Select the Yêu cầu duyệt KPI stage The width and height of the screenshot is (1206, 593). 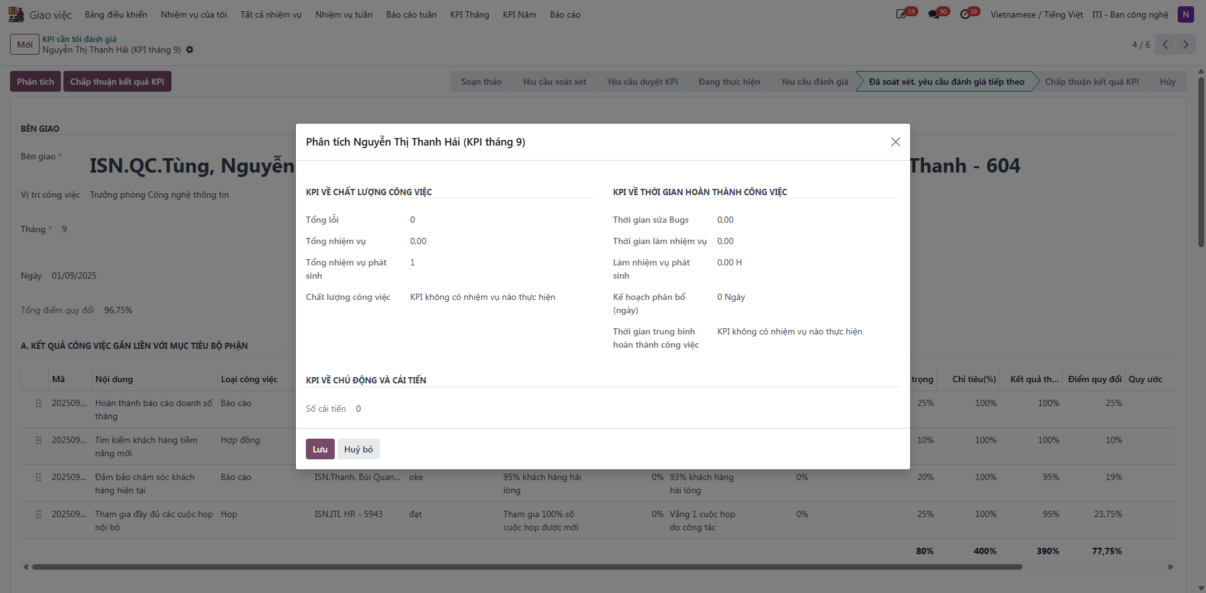pyautogui.click(x=642, y=82)
